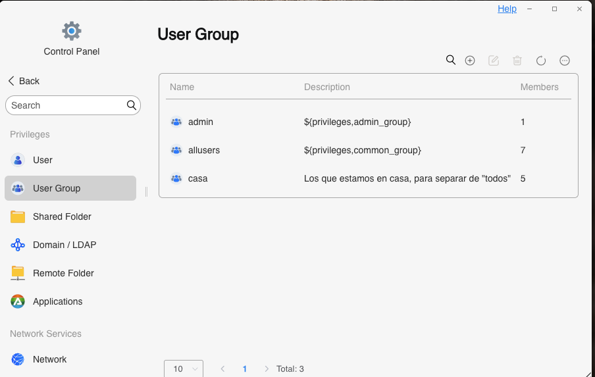Expand the rows-per-page dropdown showing 10
Image resolution: width=595 pixels, height=377 pixels.
tap(184, 368)
